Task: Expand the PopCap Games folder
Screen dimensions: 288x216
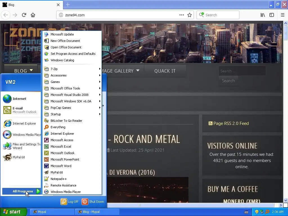Action: point(72,108)
